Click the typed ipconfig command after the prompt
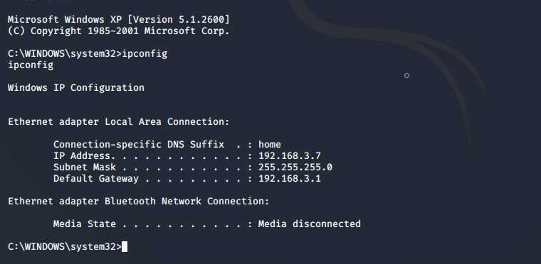Screen dimensions: 541x264 (x=145, y=54)
